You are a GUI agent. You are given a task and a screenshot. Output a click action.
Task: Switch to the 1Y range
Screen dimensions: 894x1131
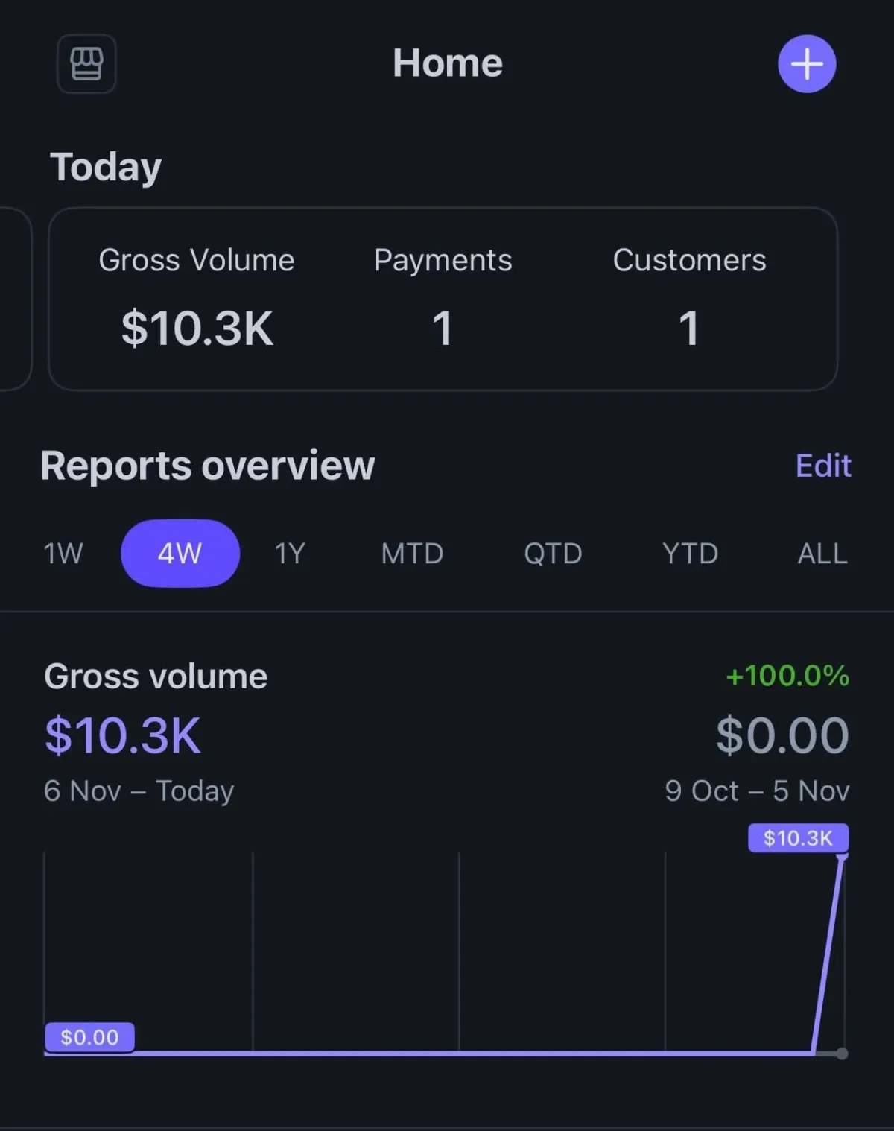coord(290,554)
